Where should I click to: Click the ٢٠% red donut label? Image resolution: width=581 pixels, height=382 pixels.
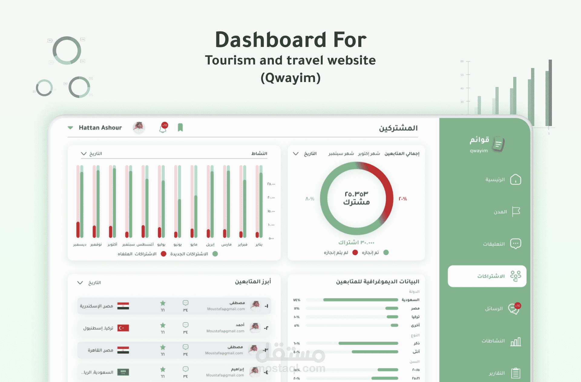(x=403, y=199)
